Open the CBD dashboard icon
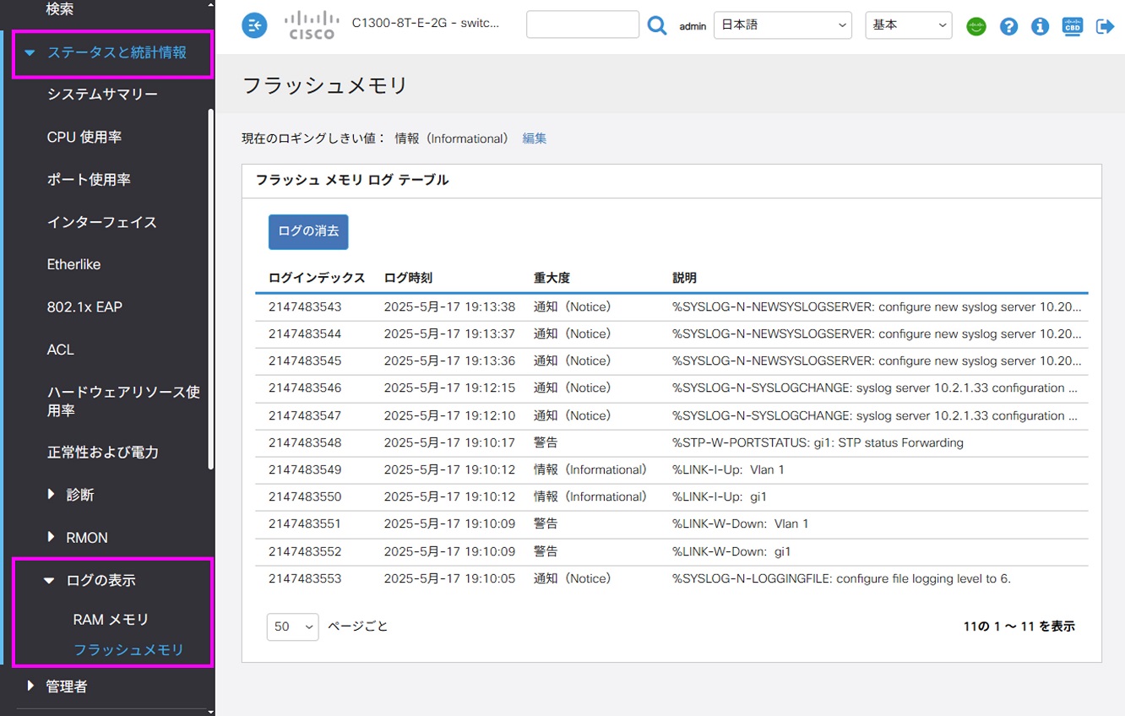Viewport: 1125px width, 716px height. tap(1073, 26)
